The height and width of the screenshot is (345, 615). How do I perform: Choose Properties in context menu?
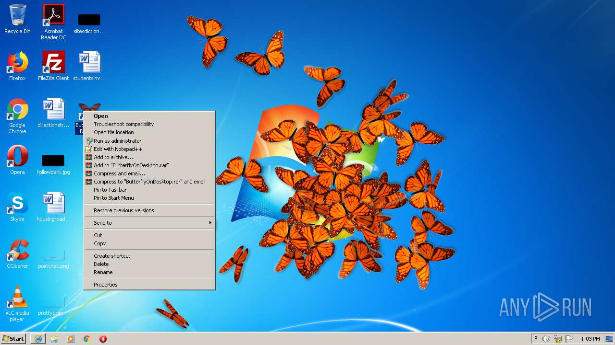point(149,285)
